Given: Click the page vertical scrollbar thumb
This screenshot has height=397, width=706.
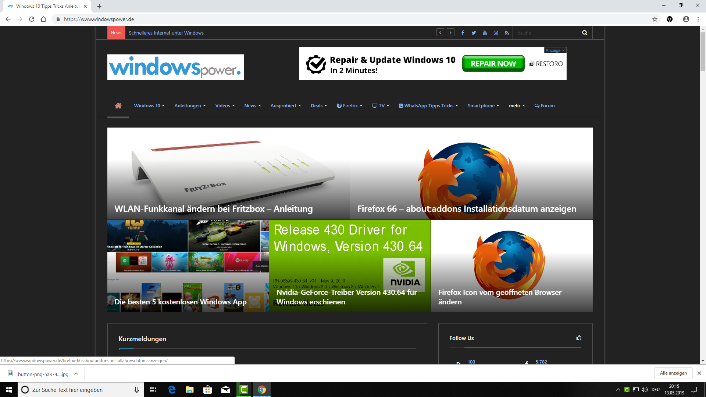Looking at the screenshot, I should [x=703, y=51].
